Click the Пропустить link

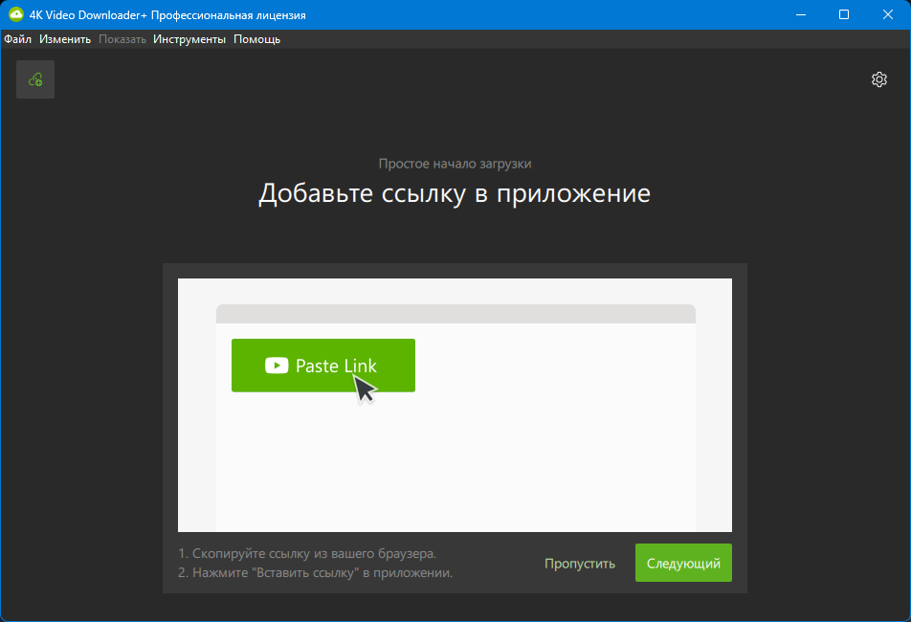pos(579,564)
